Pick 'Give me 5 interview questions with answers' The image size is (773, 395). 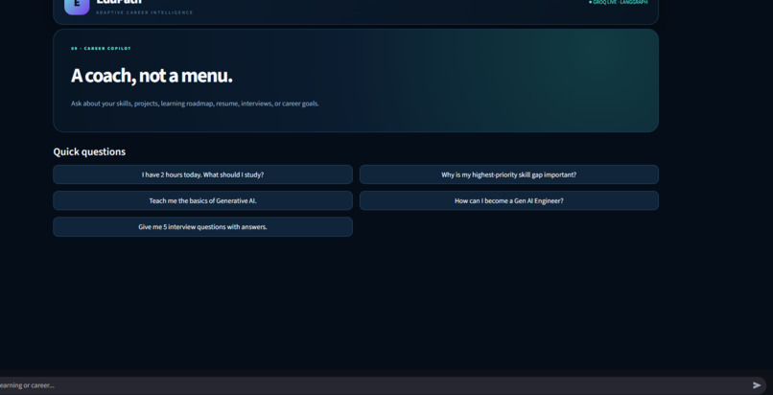click(202, 226)
